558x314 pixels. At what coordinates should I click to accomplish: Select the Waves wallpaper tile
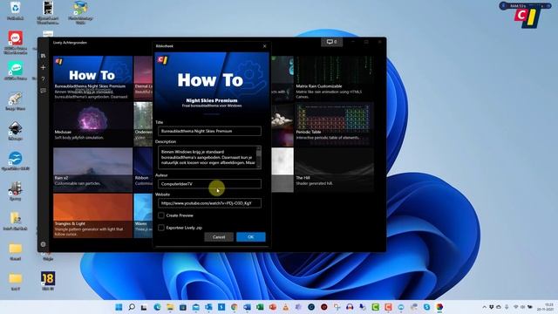[143, 215]
